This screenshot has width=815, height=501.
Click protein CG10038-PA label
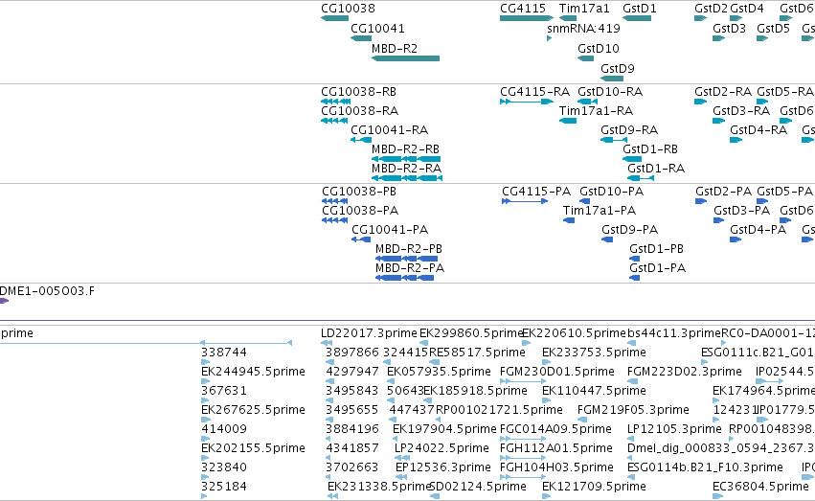tap(360, 211)
